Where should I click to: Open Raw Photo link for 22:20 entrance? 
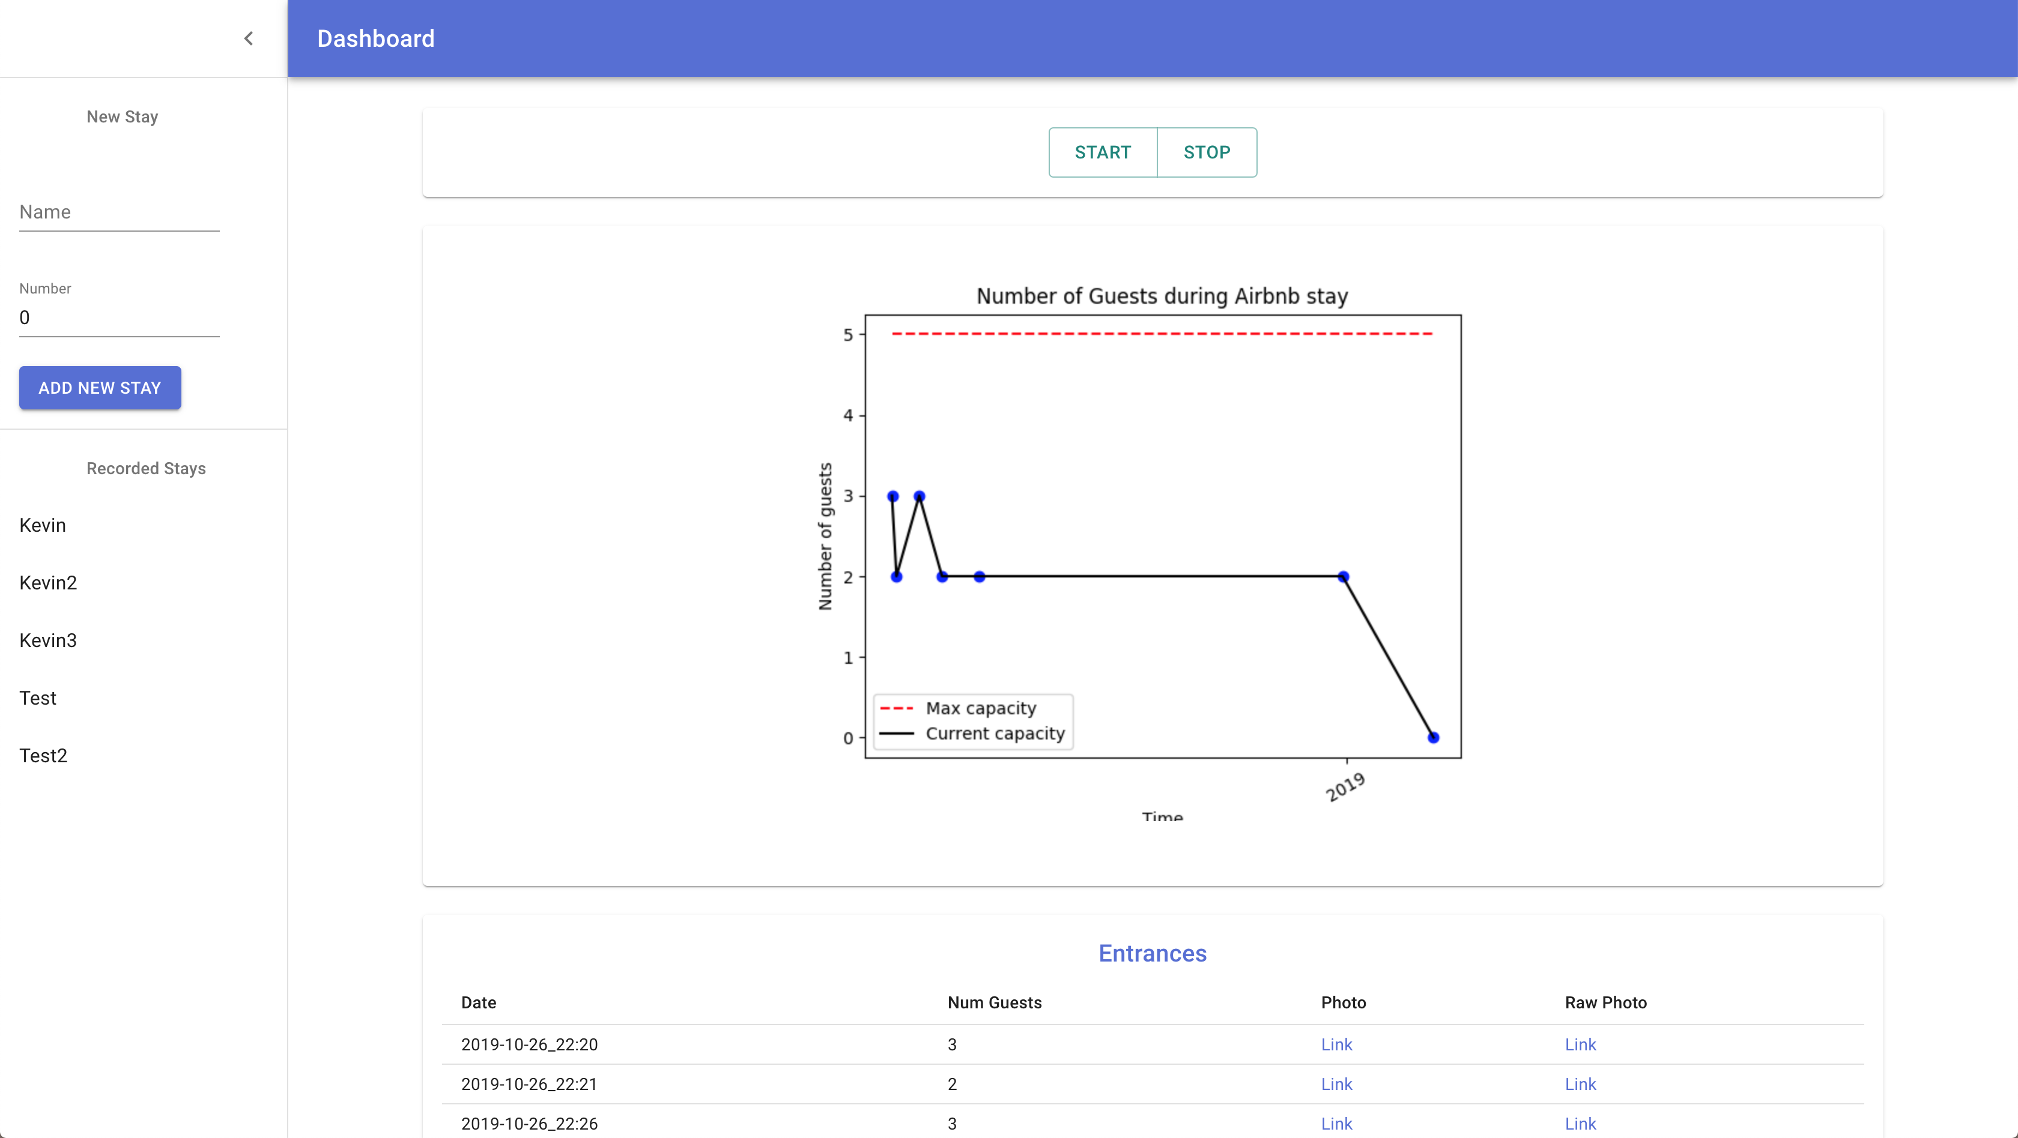tap(1580, 1044)
